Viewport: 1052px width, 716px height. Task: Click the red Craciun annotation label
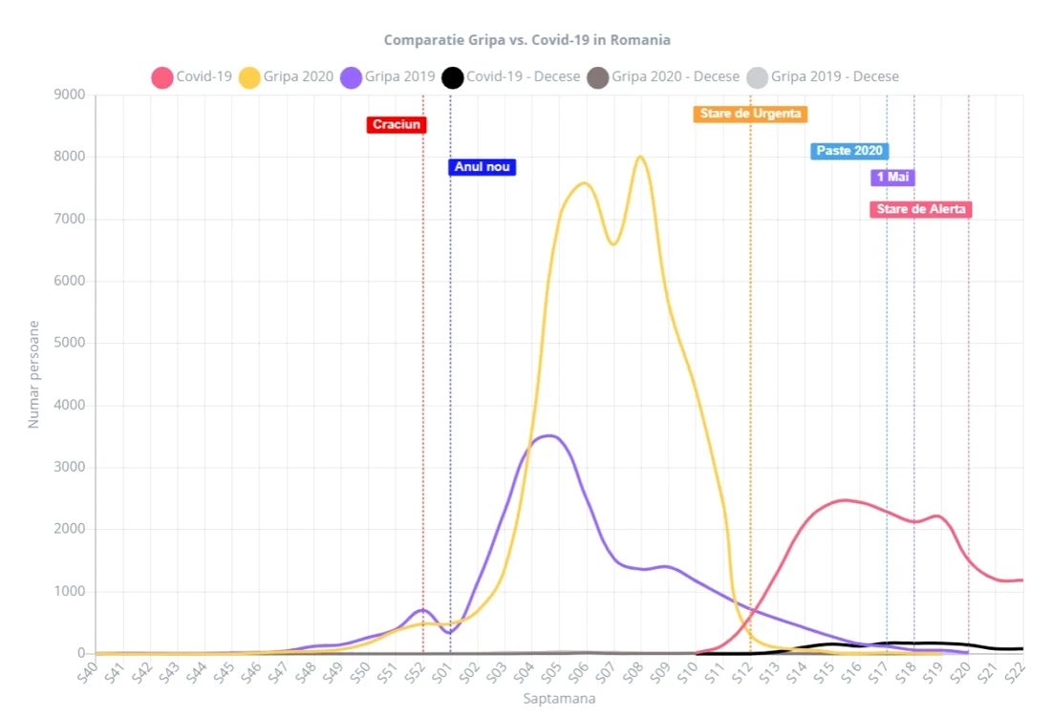(397, 125)
